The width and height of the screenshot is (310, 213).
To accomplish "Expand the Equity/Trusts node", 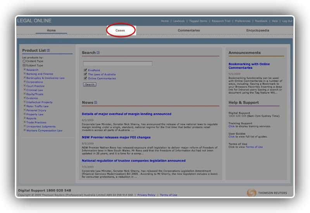I will click(x=25, y=94).
